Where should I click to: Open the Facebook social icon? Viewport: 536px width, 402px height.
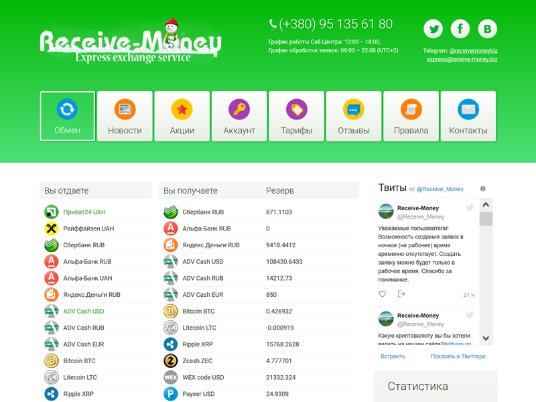click(460, 29)
